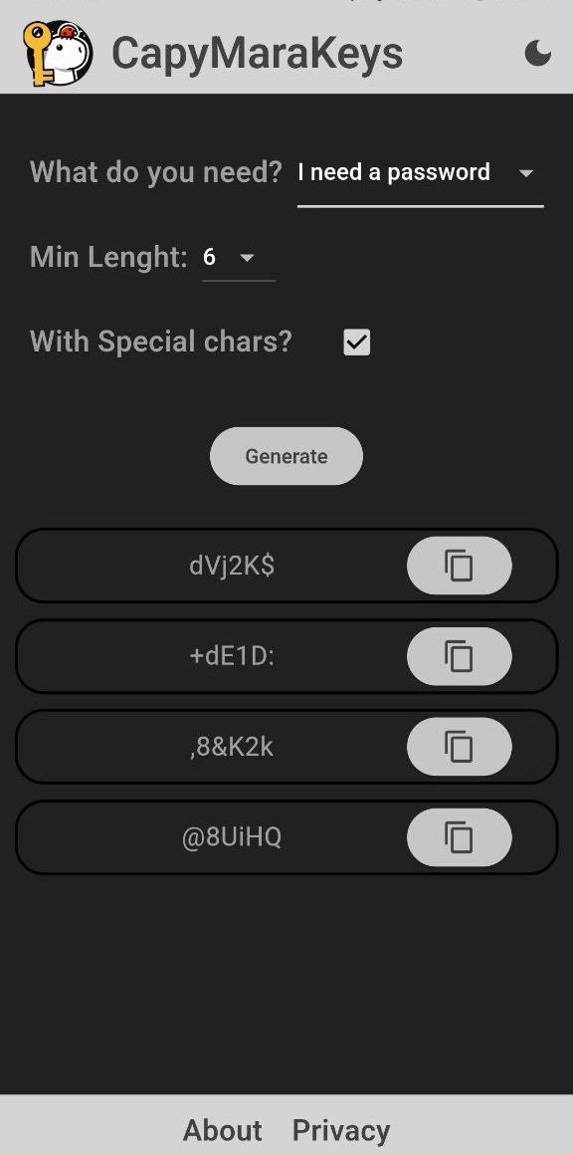Copy the password ,8&K2k
Image resolution: width=573 pixels, height=1155 pixels.
(459, 747)
